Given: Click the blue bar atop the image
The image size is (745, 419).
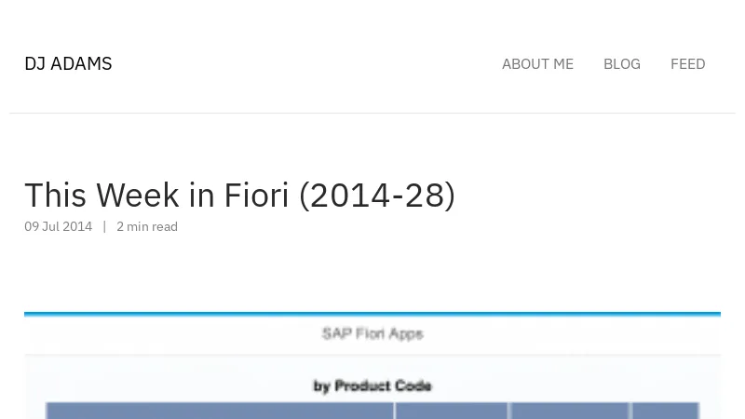Looking at the screenshot, I should [x=372, y=315].
